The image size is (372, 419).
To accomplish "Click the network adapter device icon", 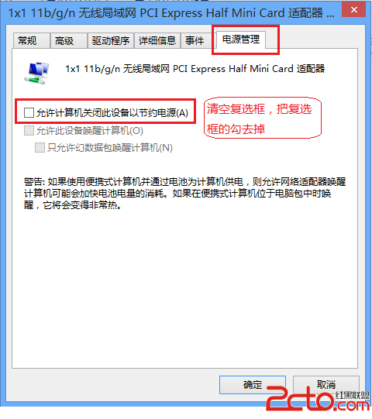I will point(36,74).
